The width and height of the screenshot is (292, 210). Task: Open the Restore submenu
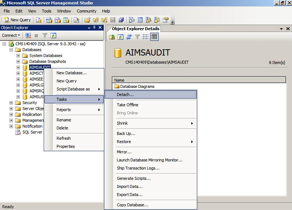point(151,142)
